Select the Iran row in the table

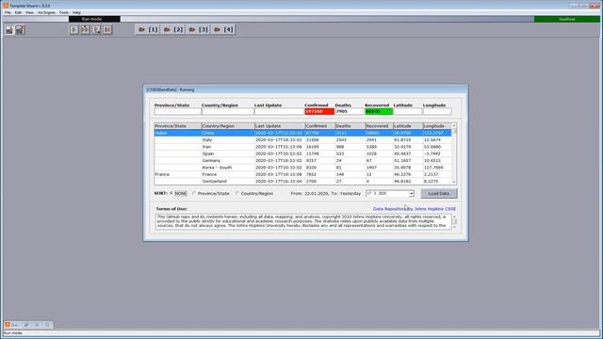[302, 147]
